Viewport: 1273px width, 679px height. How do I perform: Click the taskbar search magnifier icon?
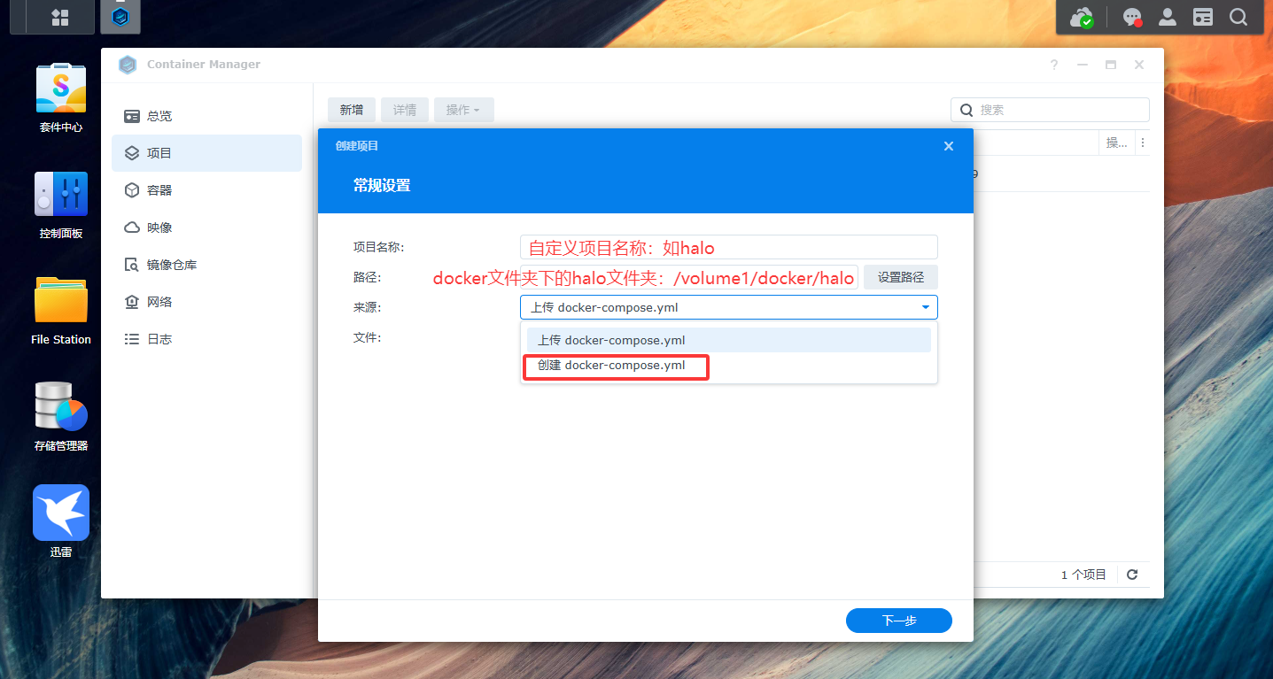[1238, 17]
